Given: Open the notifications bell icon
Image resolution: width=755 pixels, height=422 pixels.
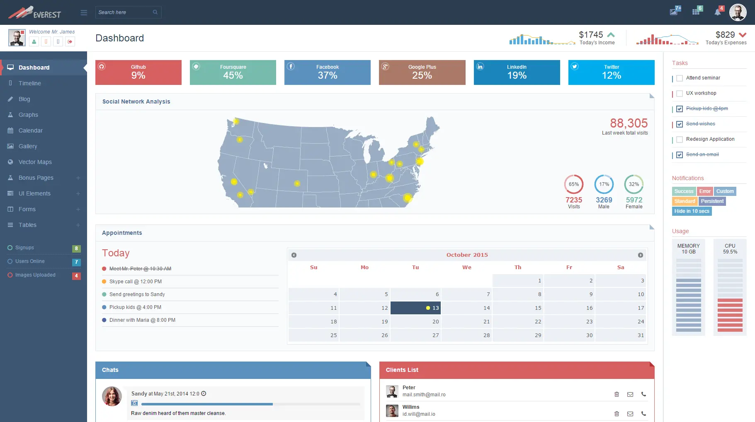Looking at the screenshot, I should tap(717, 12).
